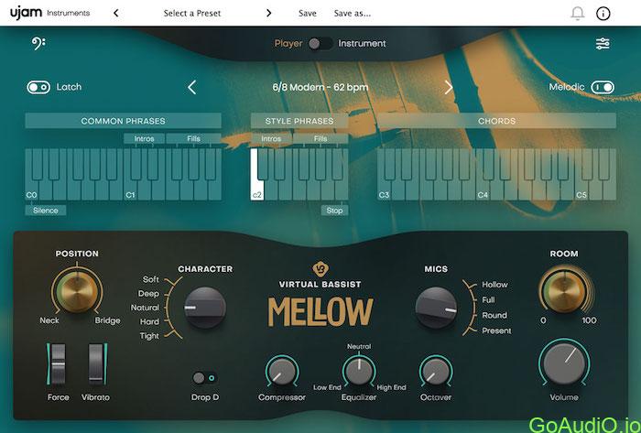Click the Virtual Bassist V3 badge icon
Viewport: 641px width, 433px height.
(320, 269)
